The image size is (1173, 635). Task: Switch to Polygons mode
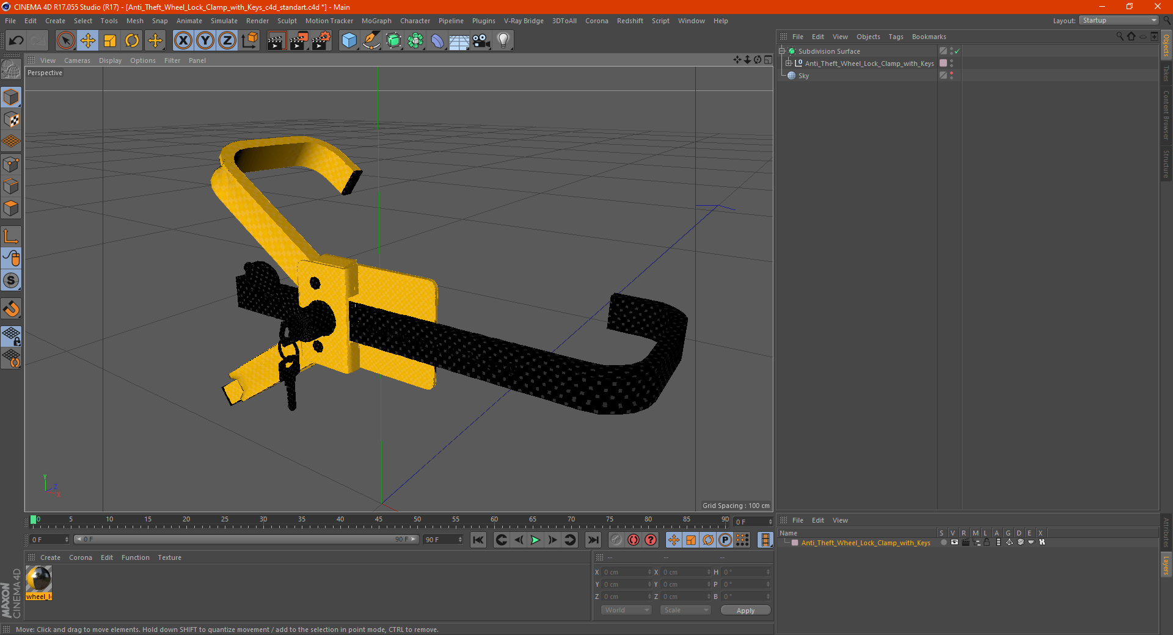click(11, 208)
